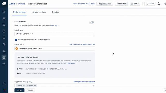Open the New dropdown menu
Viewport: 166px width, 93px height.
(x=135, y=4)
